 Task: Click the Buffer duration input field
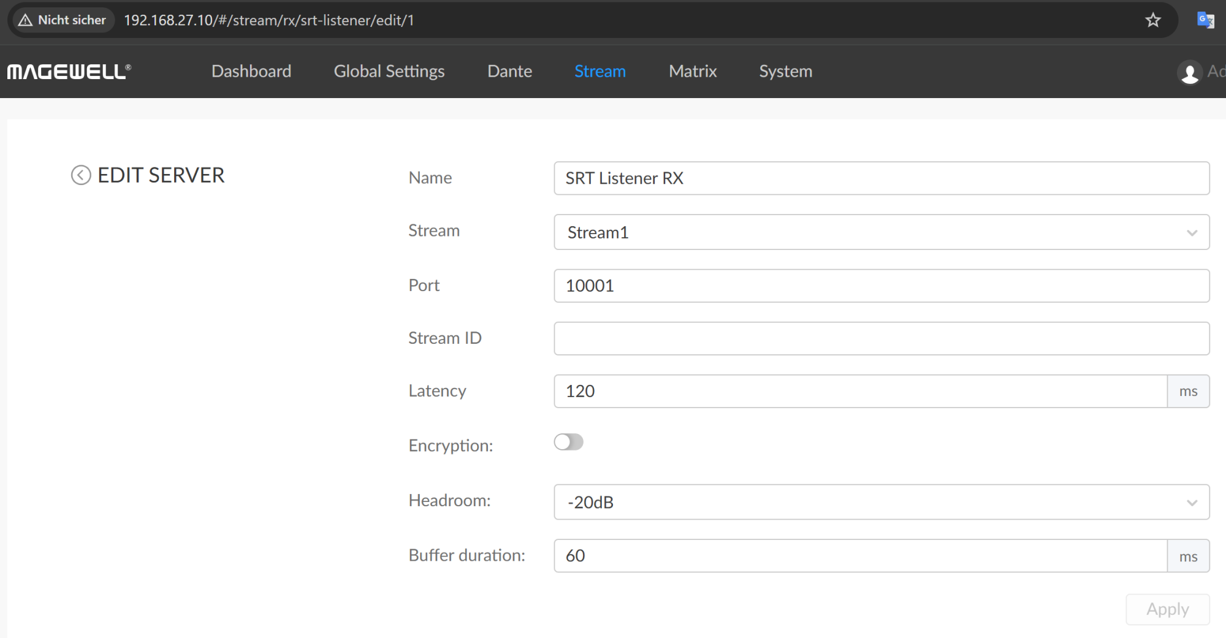point(860,556)
